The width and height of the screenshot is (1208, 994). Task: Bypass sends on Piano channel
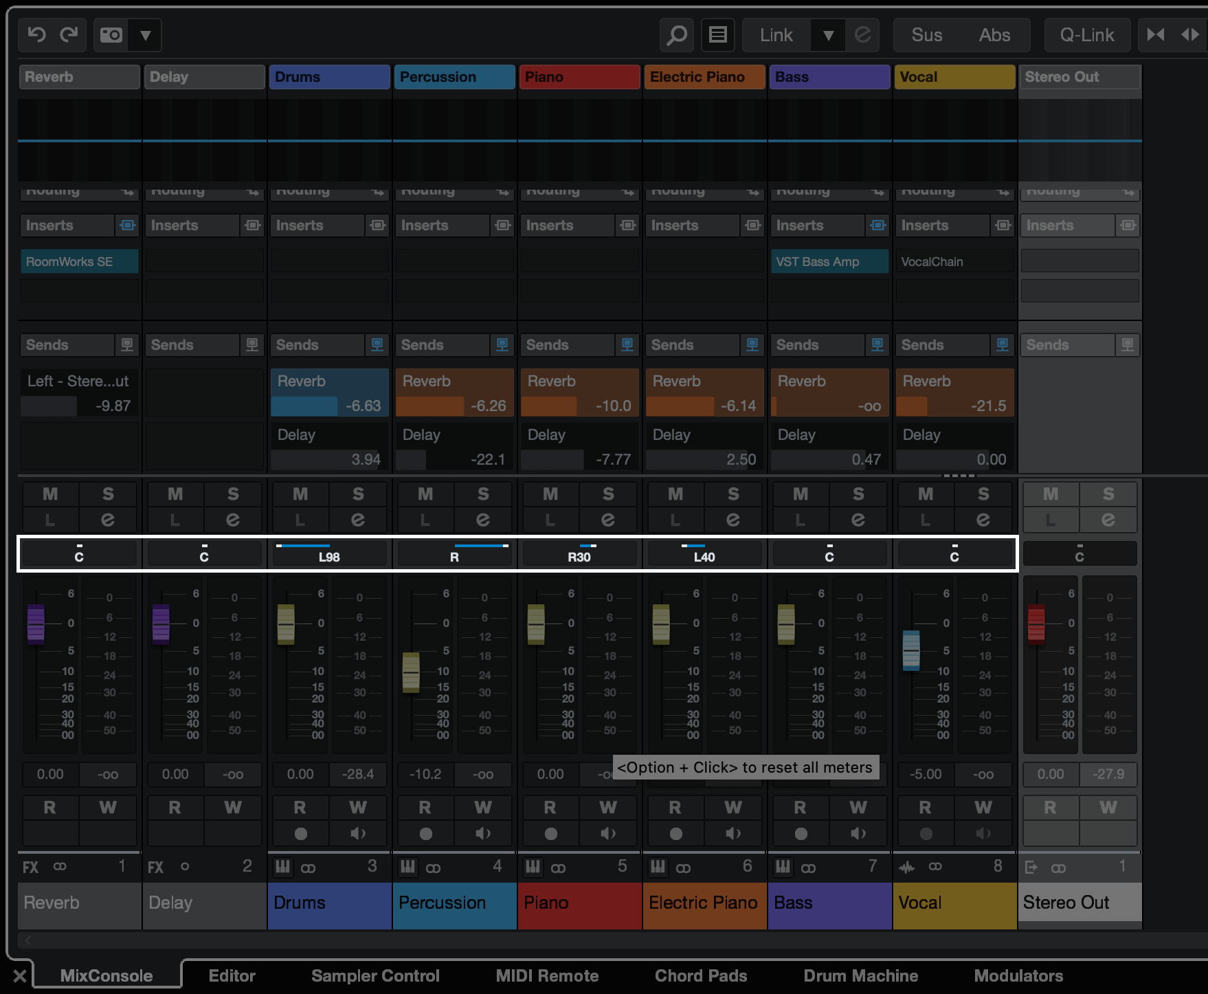pyautogui.click(x=627, y=344)
